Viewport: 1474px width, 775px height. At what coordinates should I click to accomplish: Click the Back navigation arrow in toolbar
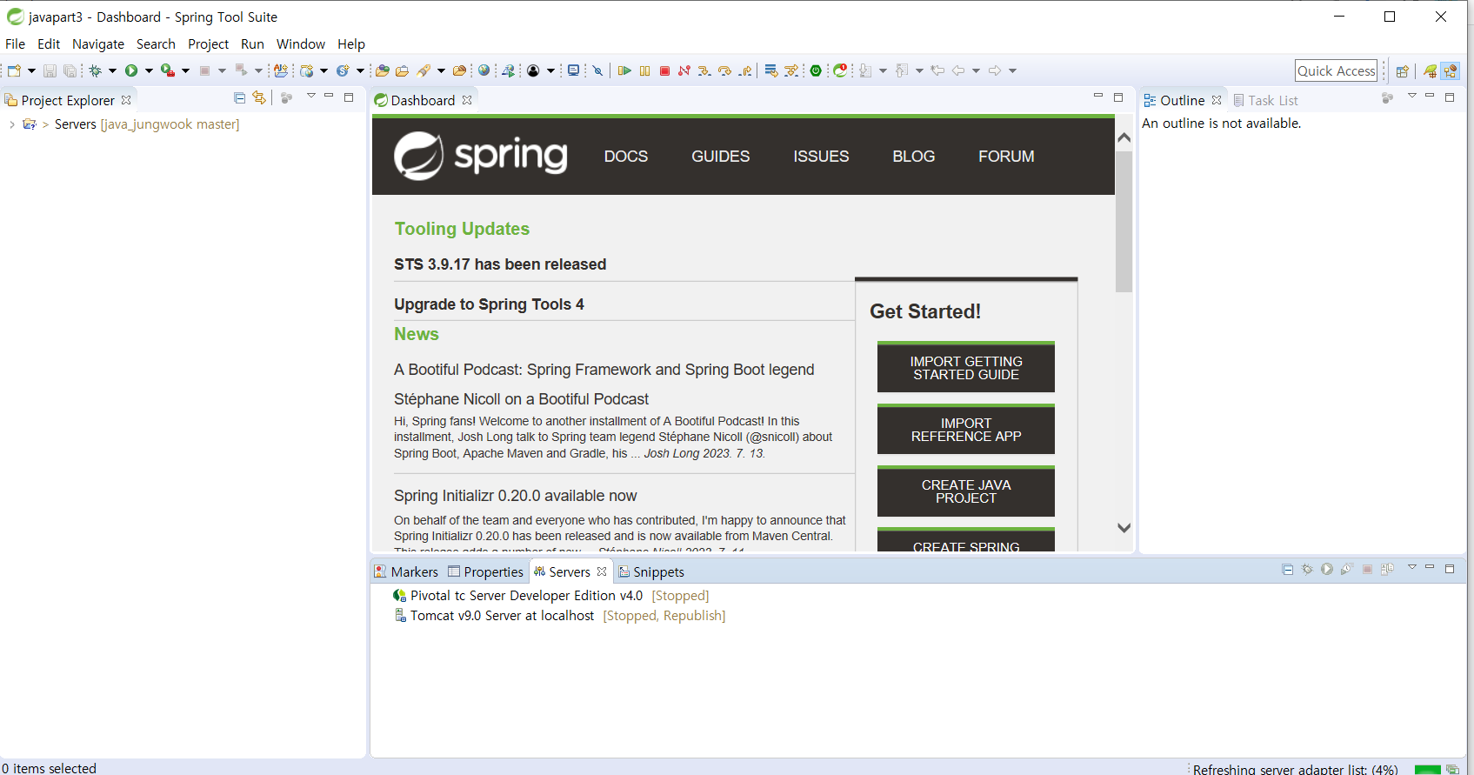(957, 70)
